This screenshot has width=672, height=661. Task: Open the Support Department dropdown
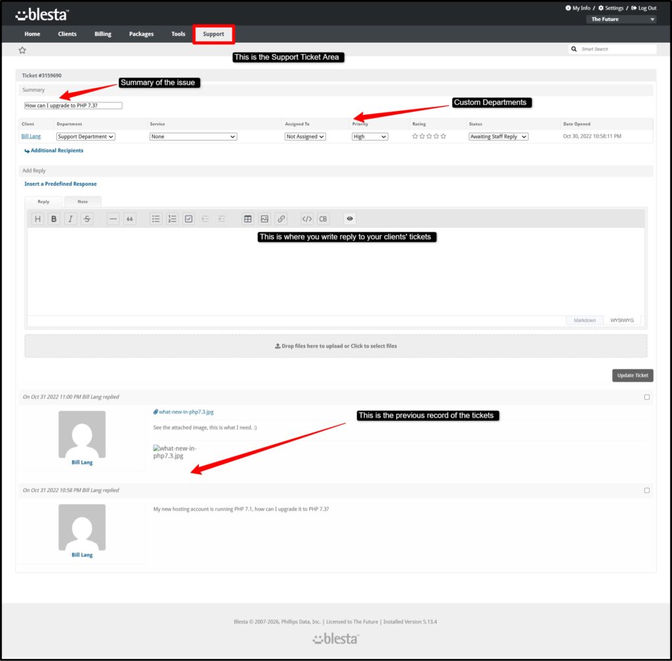point(85,137)
